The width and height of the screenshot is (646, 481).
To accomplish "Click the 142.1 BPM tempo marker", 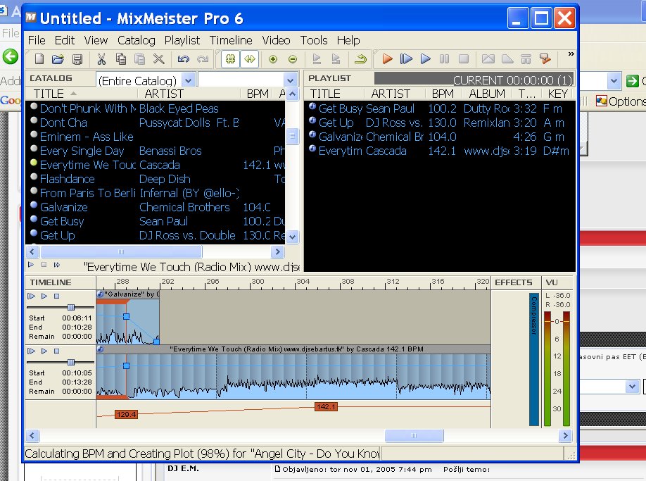I will (326, 407).
